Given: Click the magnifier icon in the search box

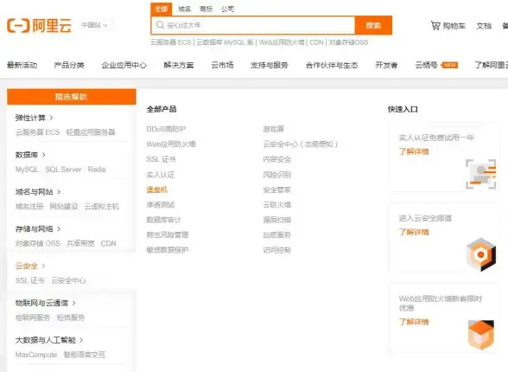Looking at the screenshot, I should [160, 25].
